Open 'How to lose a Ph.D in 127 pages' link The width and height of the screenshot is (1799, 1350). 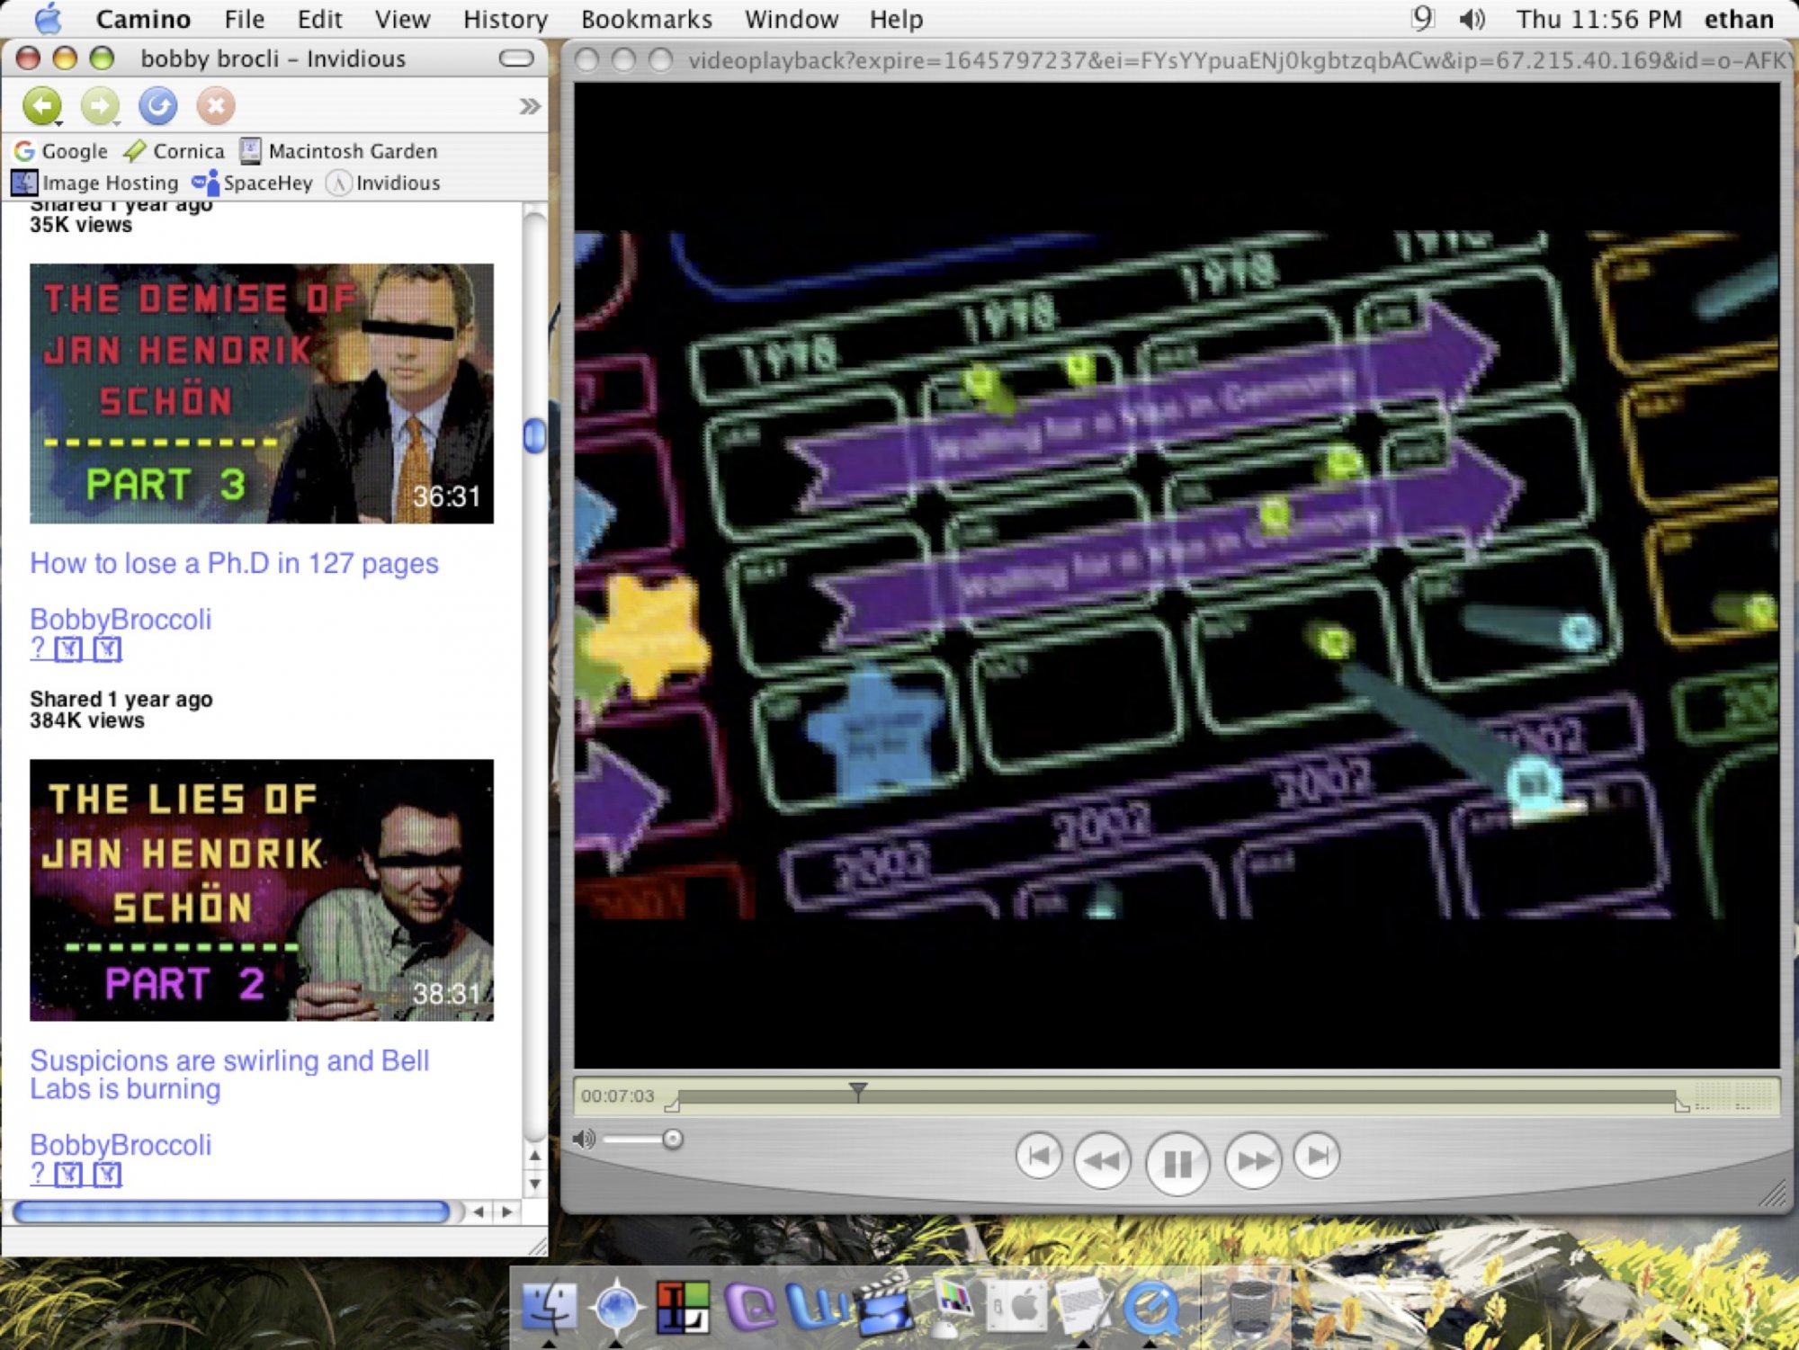(x=234, y=563)
